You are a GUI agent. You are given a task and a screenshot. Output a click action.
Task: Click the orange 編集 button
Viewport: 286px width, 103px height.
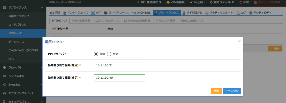[275, 49]
